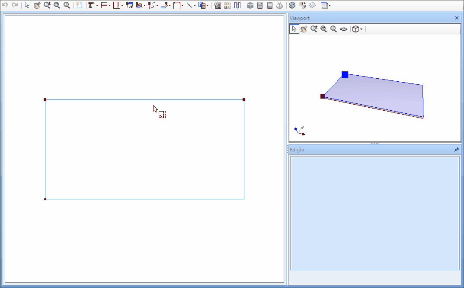The image size is (464, 288).
Task: Click the label tag icon
Action: click(312, 5)
